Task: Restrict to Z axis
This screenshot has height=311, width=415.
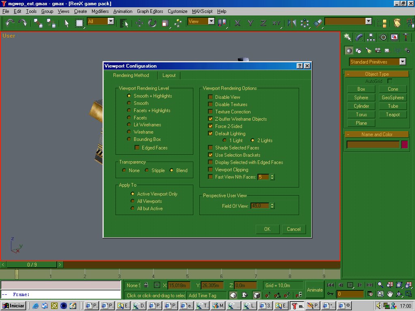Action: (263, 23)
